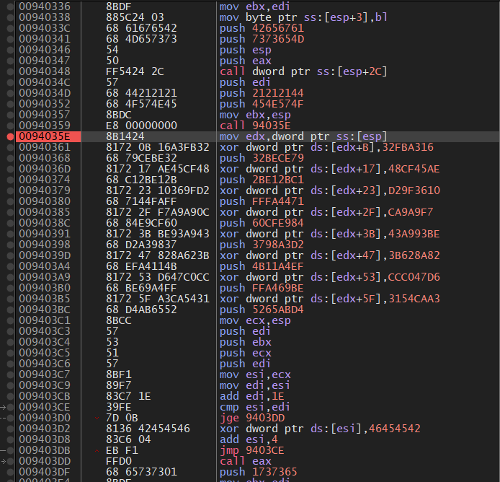Select instruction 'call dword ptr ss:[esp+2C]'
This screenshot has height=482, width=500.
(303, 71)
